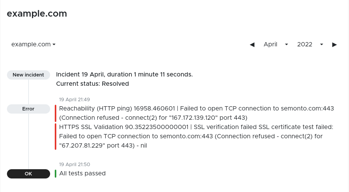This screenshot has height=192, width=349.
Task: Click the Current status: Resolved text
Action: (93, 84)
